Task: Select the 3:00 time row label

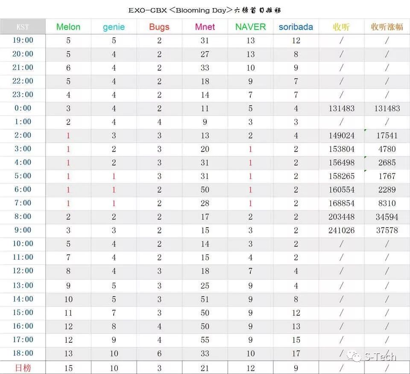Action: 23,148
